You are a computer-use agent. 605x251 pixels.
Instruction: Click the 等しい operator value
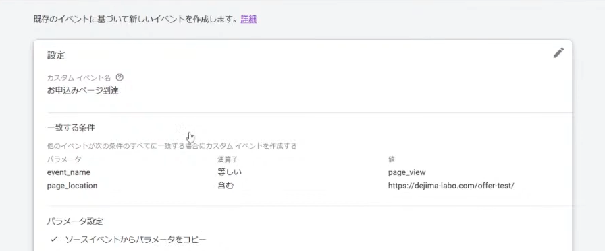point(230,172)
